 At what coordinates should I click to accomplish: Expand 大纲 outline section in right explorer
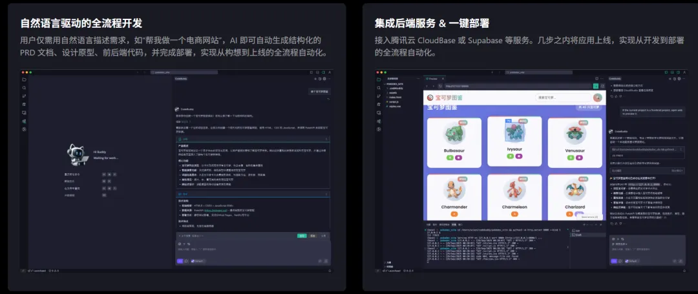tap(388, 262)
